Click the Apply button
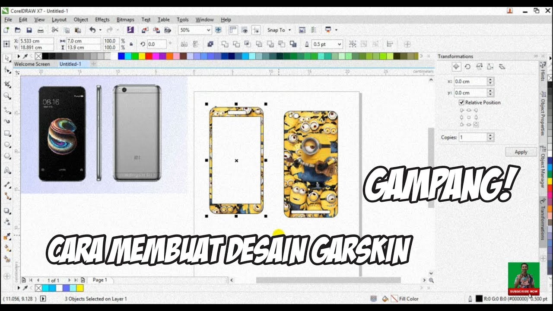This screenshot has height=311, width=553. [521, 152]
